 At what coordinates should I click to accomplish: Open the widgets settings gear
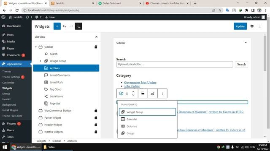coord(252,26)
